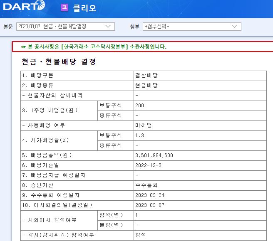Screen dimensions: 273x241
Task: Click the company name 클리오
Action: pyautogui.click(x=84, y=8)
